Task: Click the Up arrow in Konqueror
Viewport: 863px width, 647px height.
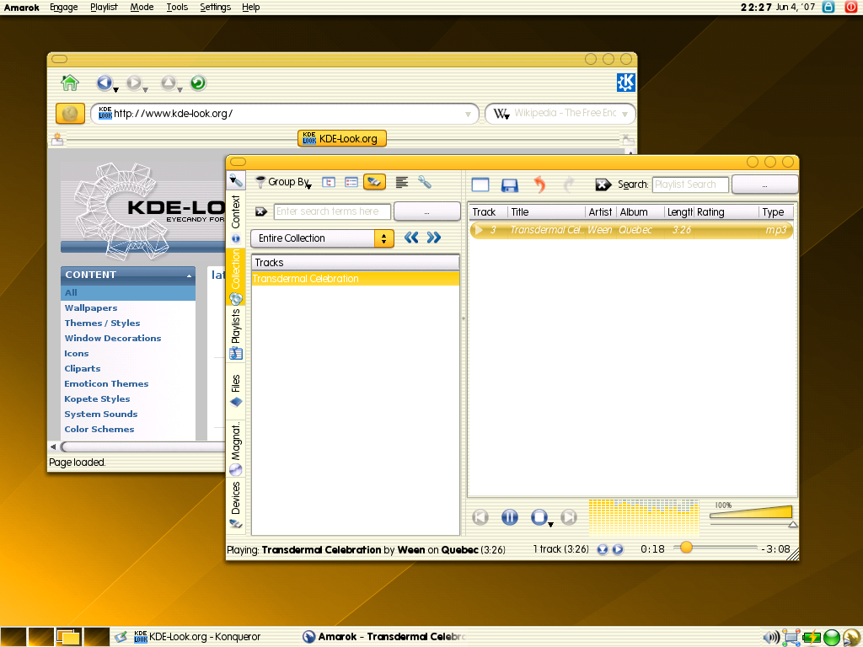Action: point(168,83)
